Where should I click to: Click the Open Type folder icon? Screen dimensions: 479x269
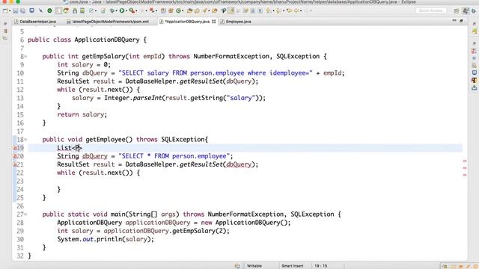[x=189, y=10]
